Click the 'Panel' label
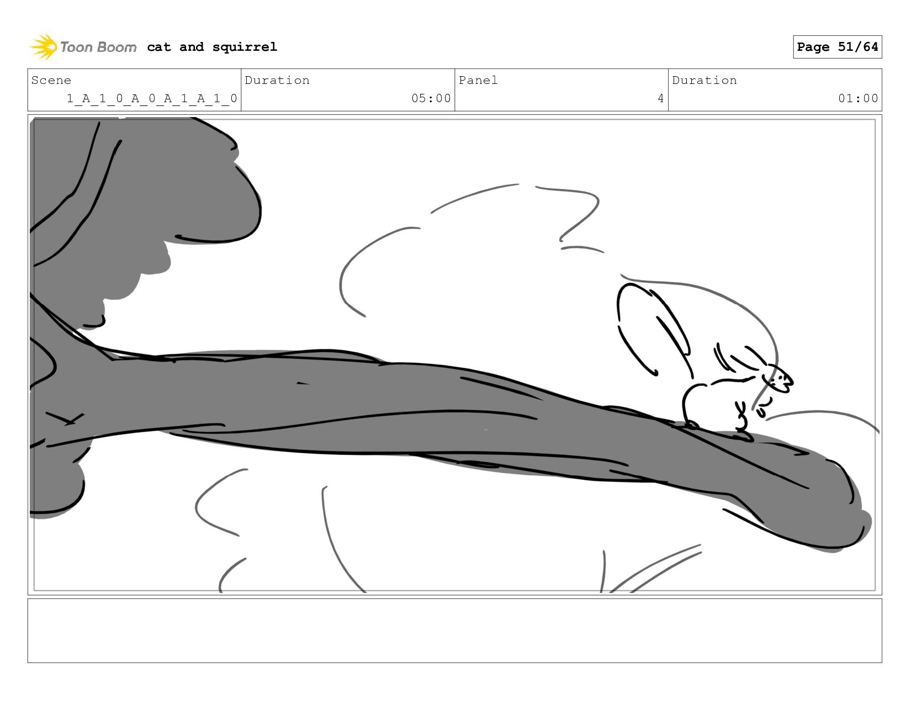The width and height of the screenshot is (911, 704). (x=478, y=80)
